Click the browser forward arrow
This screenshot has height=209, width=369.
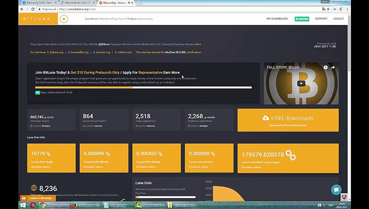coord(27,9)
